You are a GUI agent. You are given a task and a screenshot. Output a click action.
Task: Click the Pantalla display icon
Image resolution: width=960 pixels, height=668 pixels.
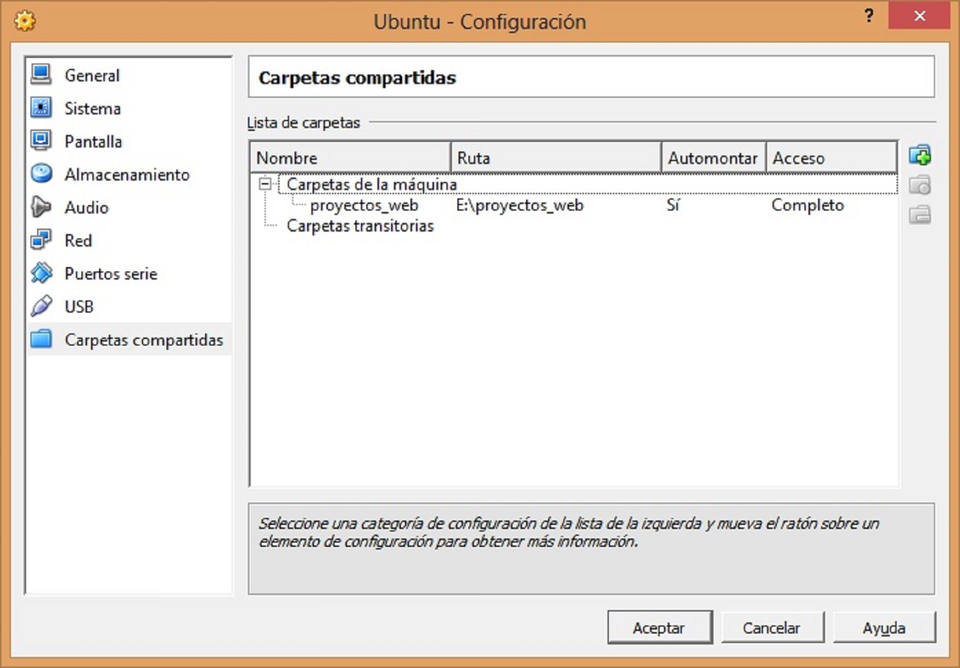[40, 141]
